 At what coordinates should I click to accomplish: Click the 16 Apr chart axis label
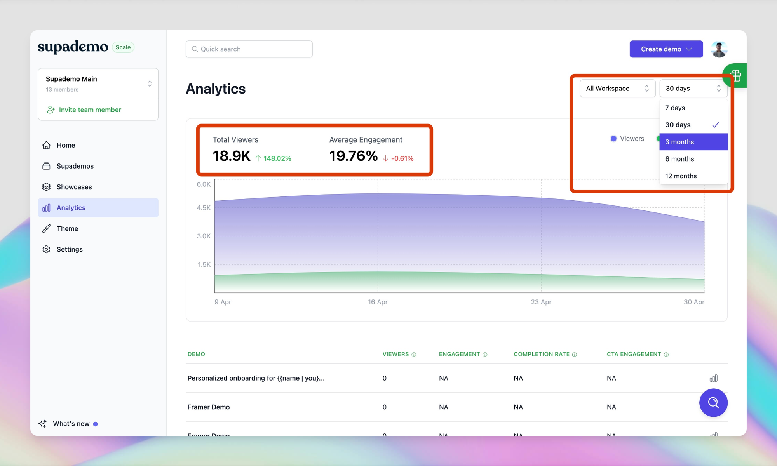(378, 302)
